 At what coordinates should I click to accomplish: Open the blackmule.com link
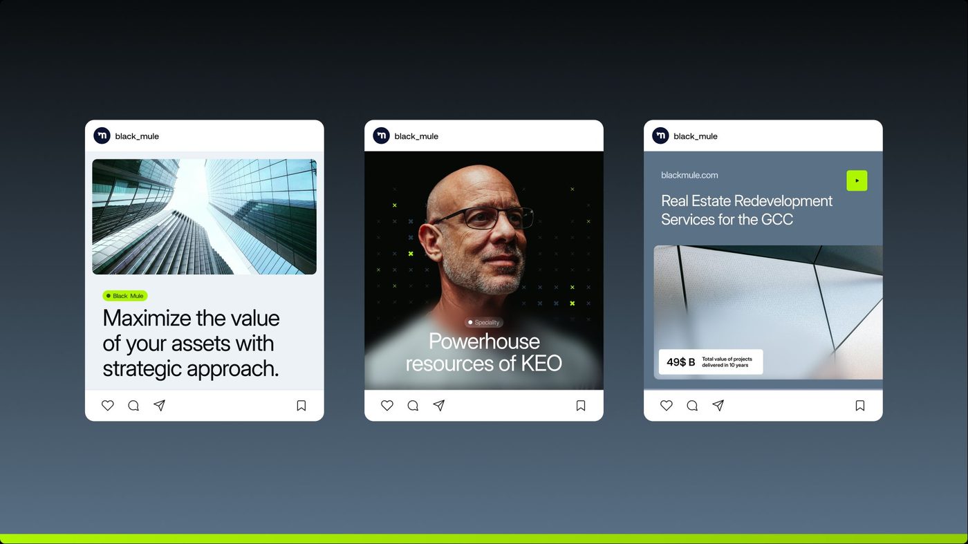689,176
